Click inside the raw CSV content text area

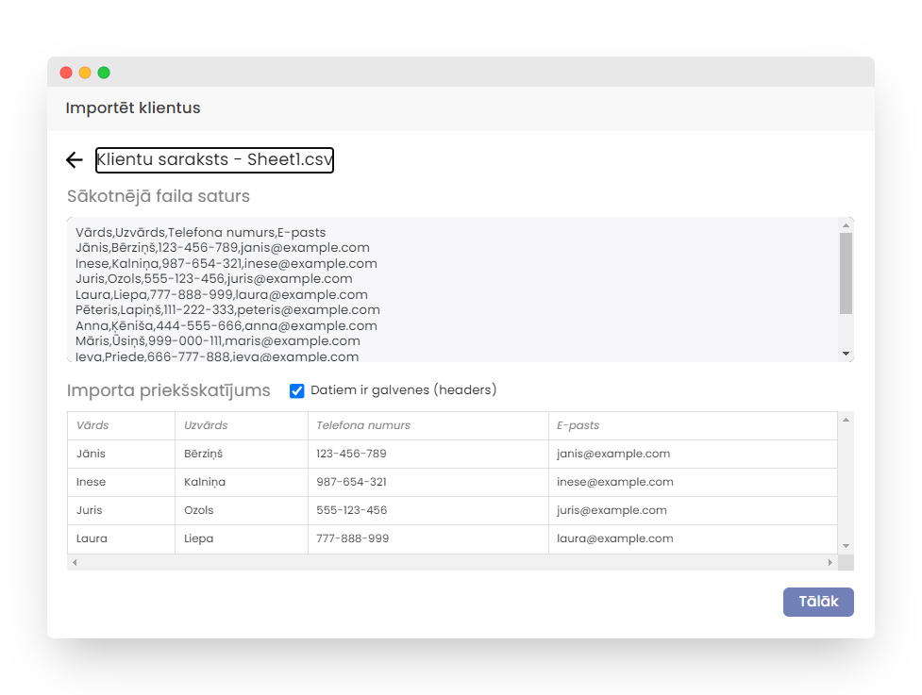(453, 290)
